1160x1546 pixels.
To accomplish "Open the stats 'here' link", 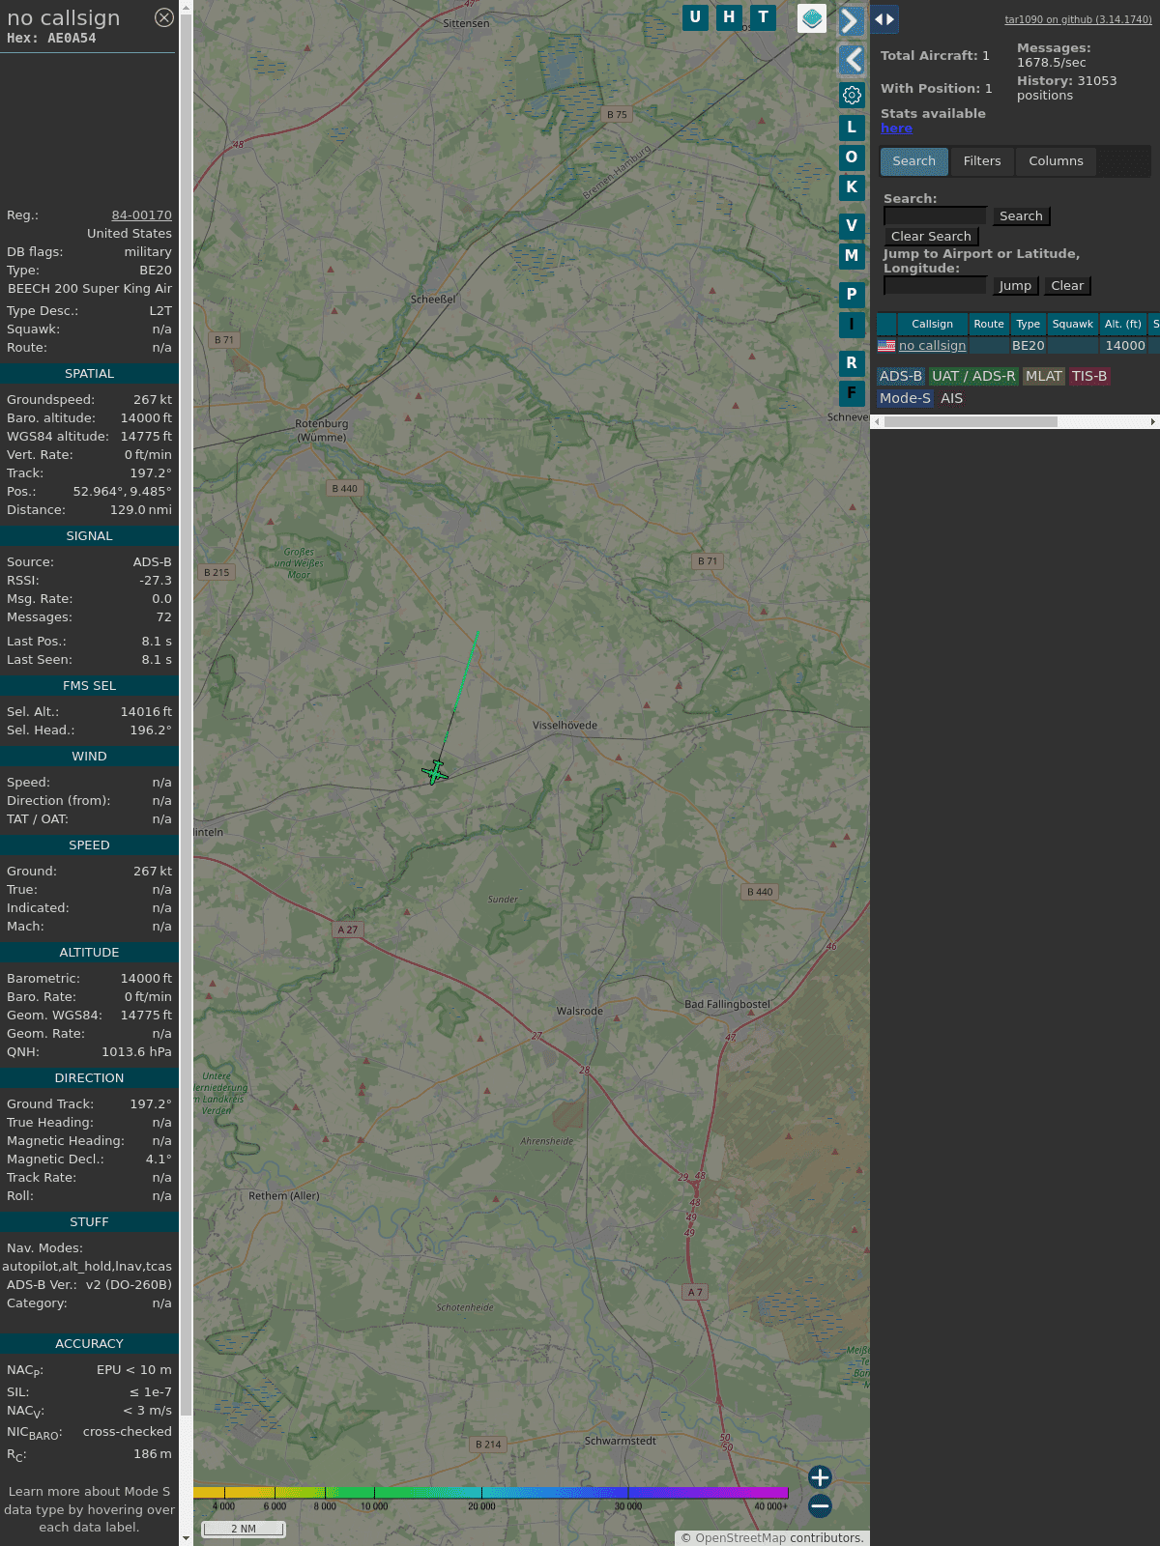I will click(x=896, y=129).
